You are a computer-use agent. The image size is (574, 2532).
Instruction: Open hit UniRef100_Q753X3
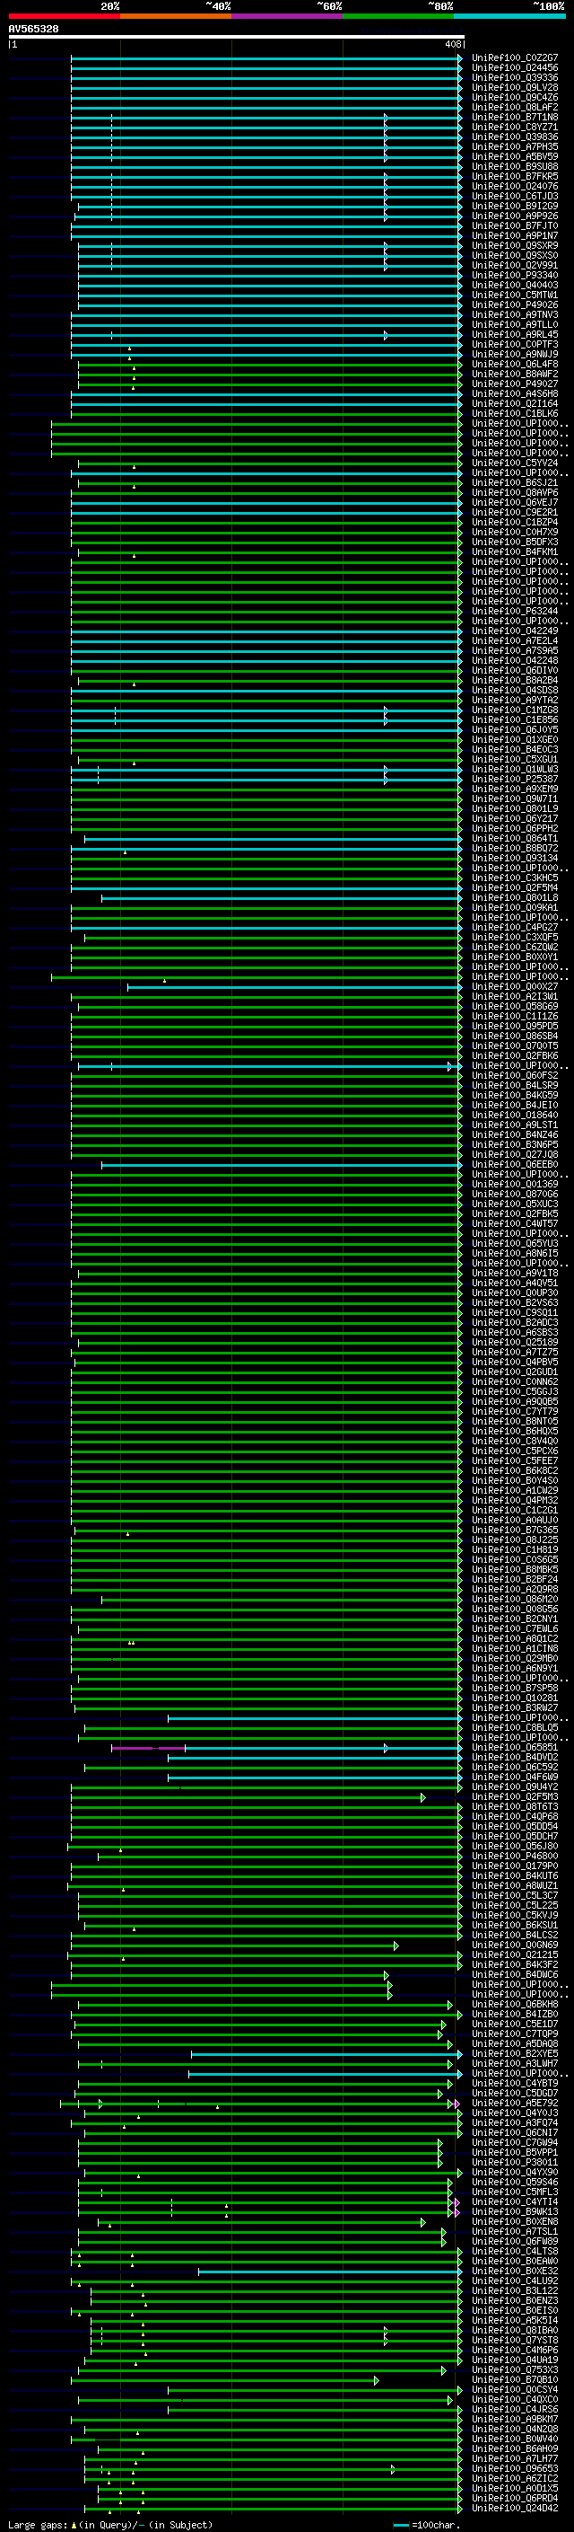515,2369
